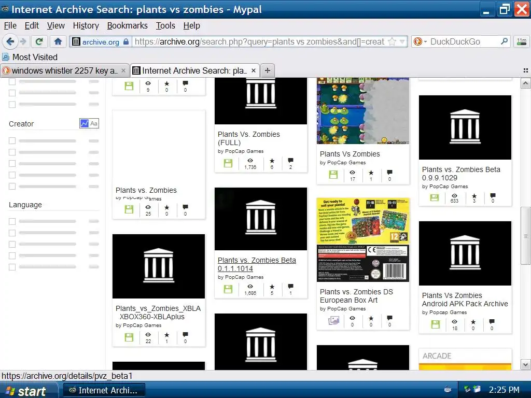Click the Forward navigation arrow
This screenshot has height=398, width=531.
point(23,41)
